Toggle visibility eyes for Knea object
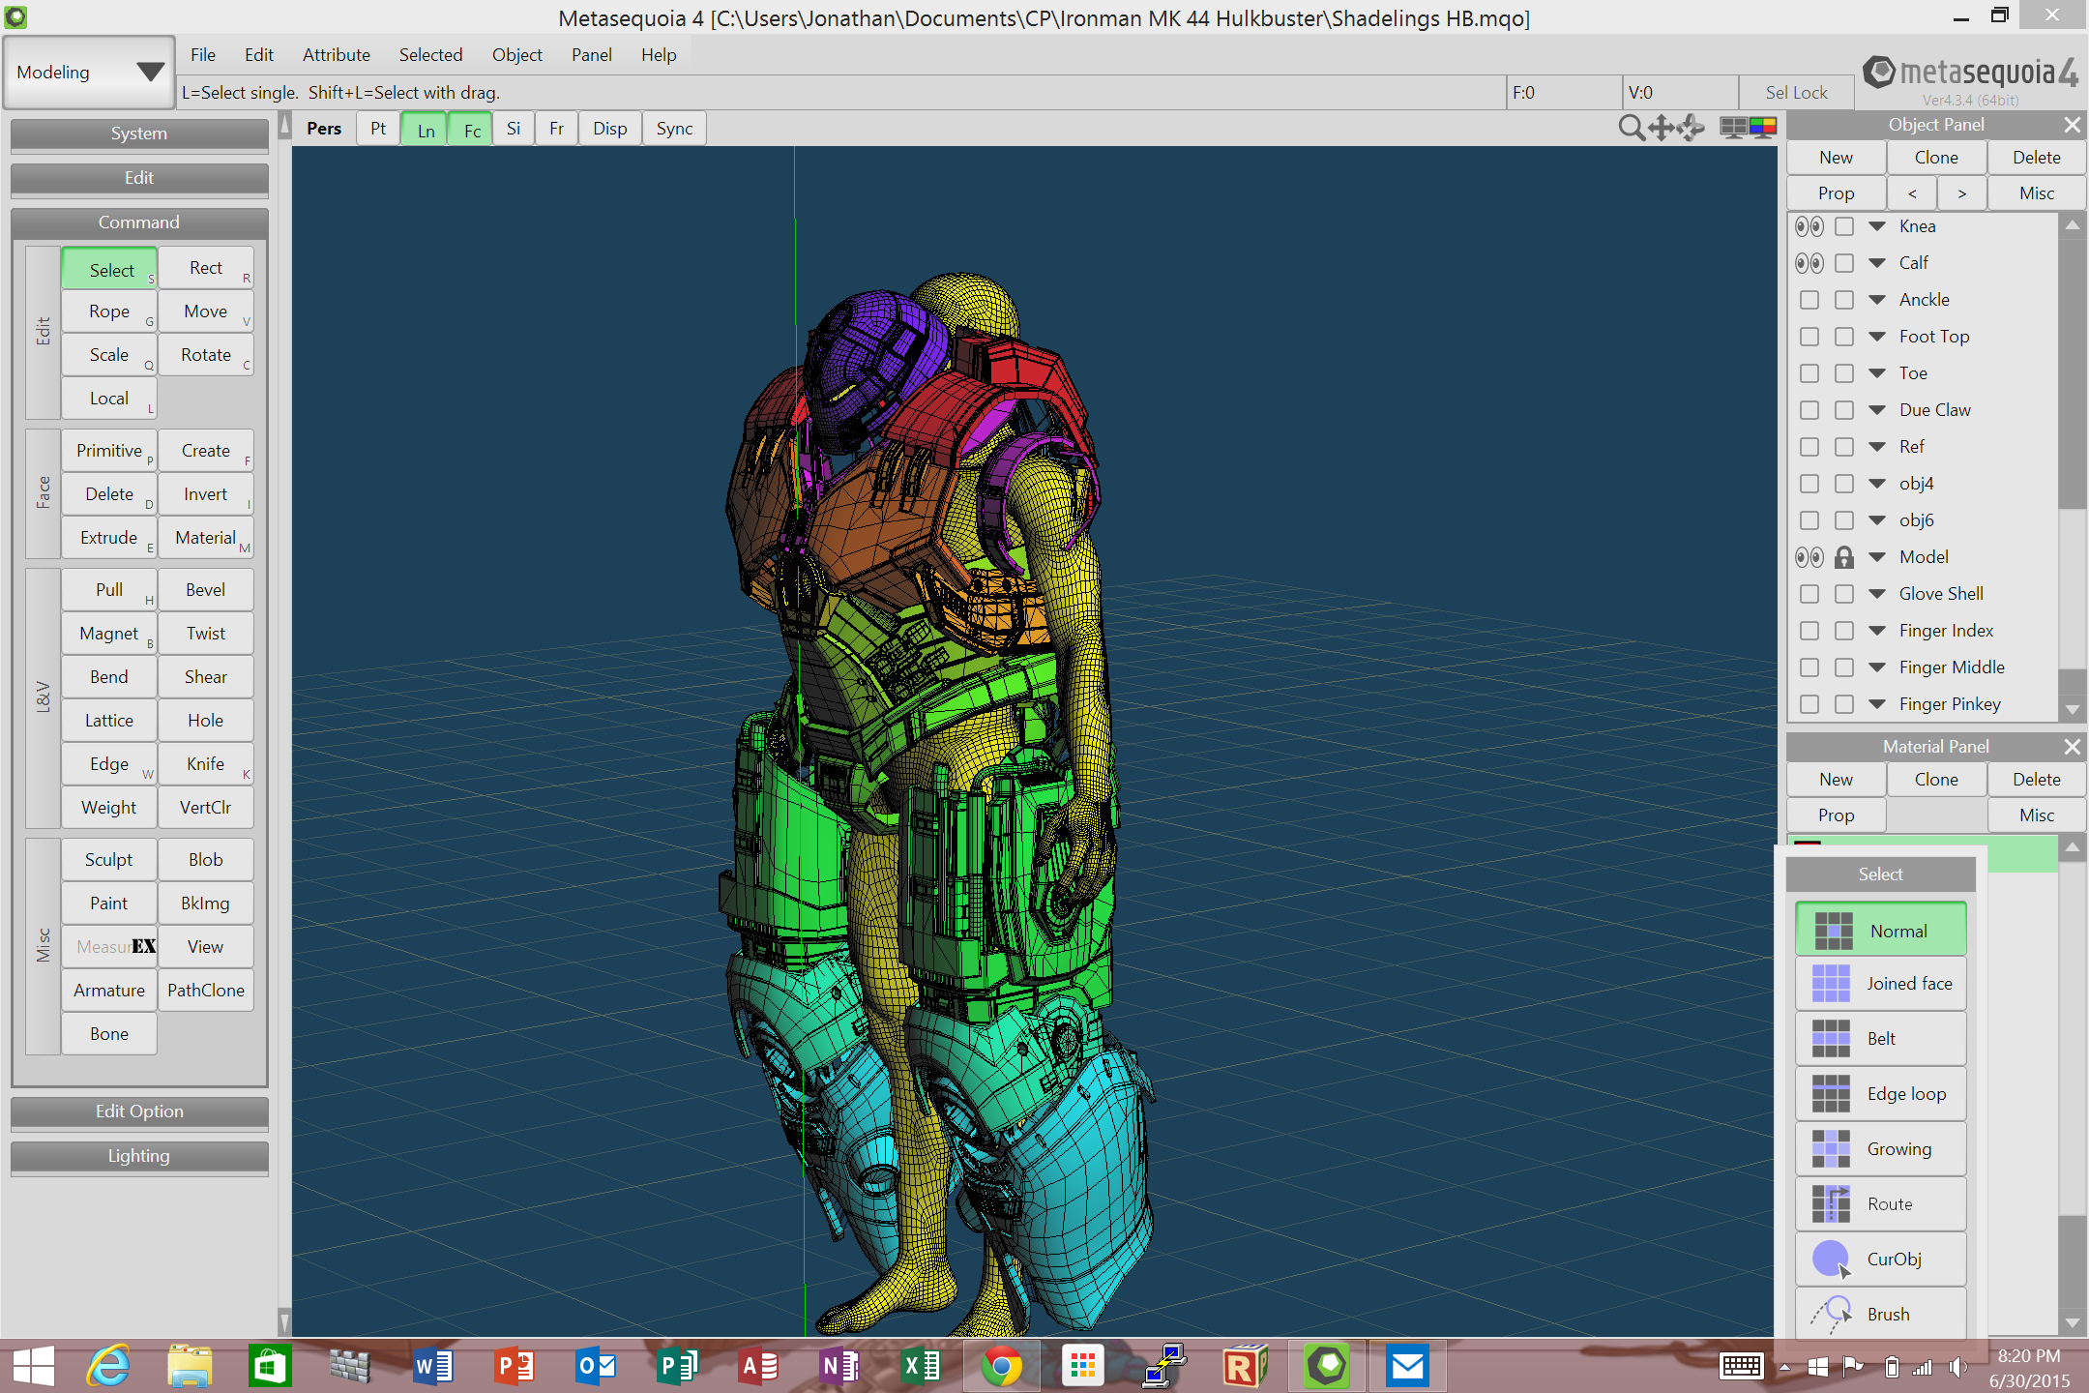Viewport: 2089px width, 1393px height. (1809, 226)
